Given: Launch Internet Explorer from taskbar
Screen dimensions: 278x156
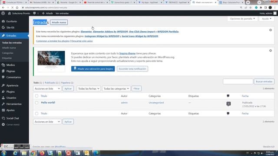Looking at the screenshot, I should pos(15,153).
